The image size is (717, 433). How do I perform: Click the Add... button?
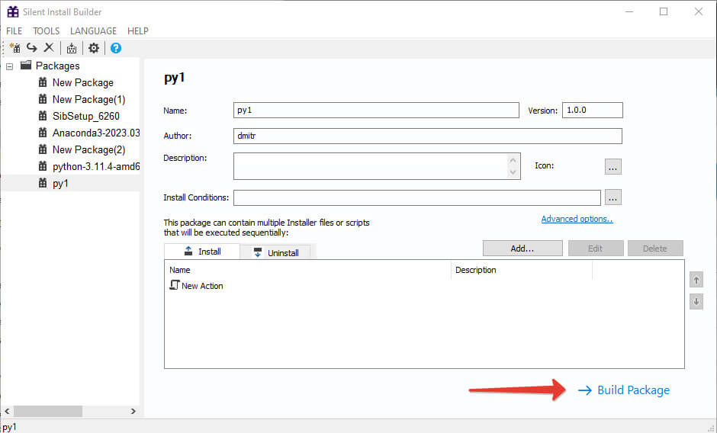[x=522, y=249]
